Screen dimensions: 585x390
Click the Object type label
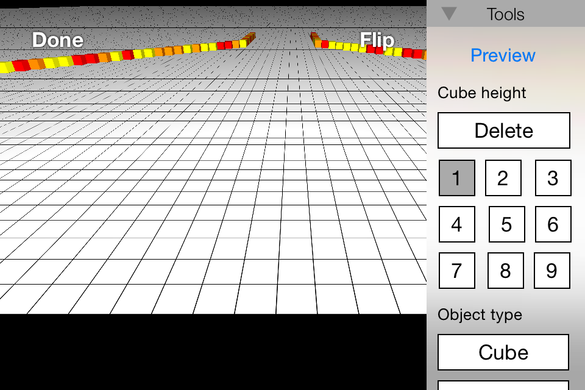pos(480,314)
